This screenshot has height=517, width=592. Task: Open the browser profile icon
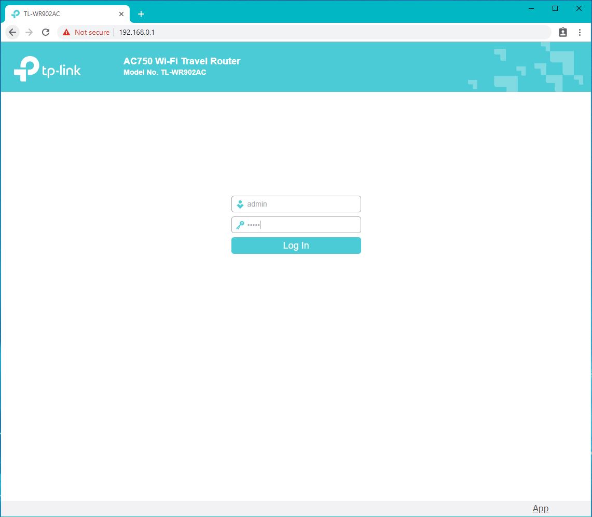(x=562, y=33)
